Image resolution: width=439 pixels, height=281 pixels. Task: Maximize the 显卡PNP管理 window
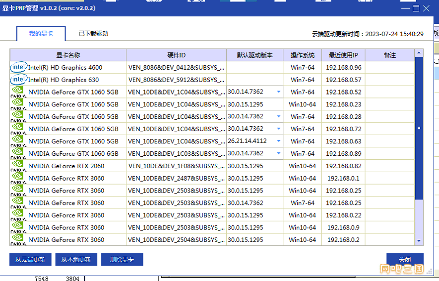point(416,8)
